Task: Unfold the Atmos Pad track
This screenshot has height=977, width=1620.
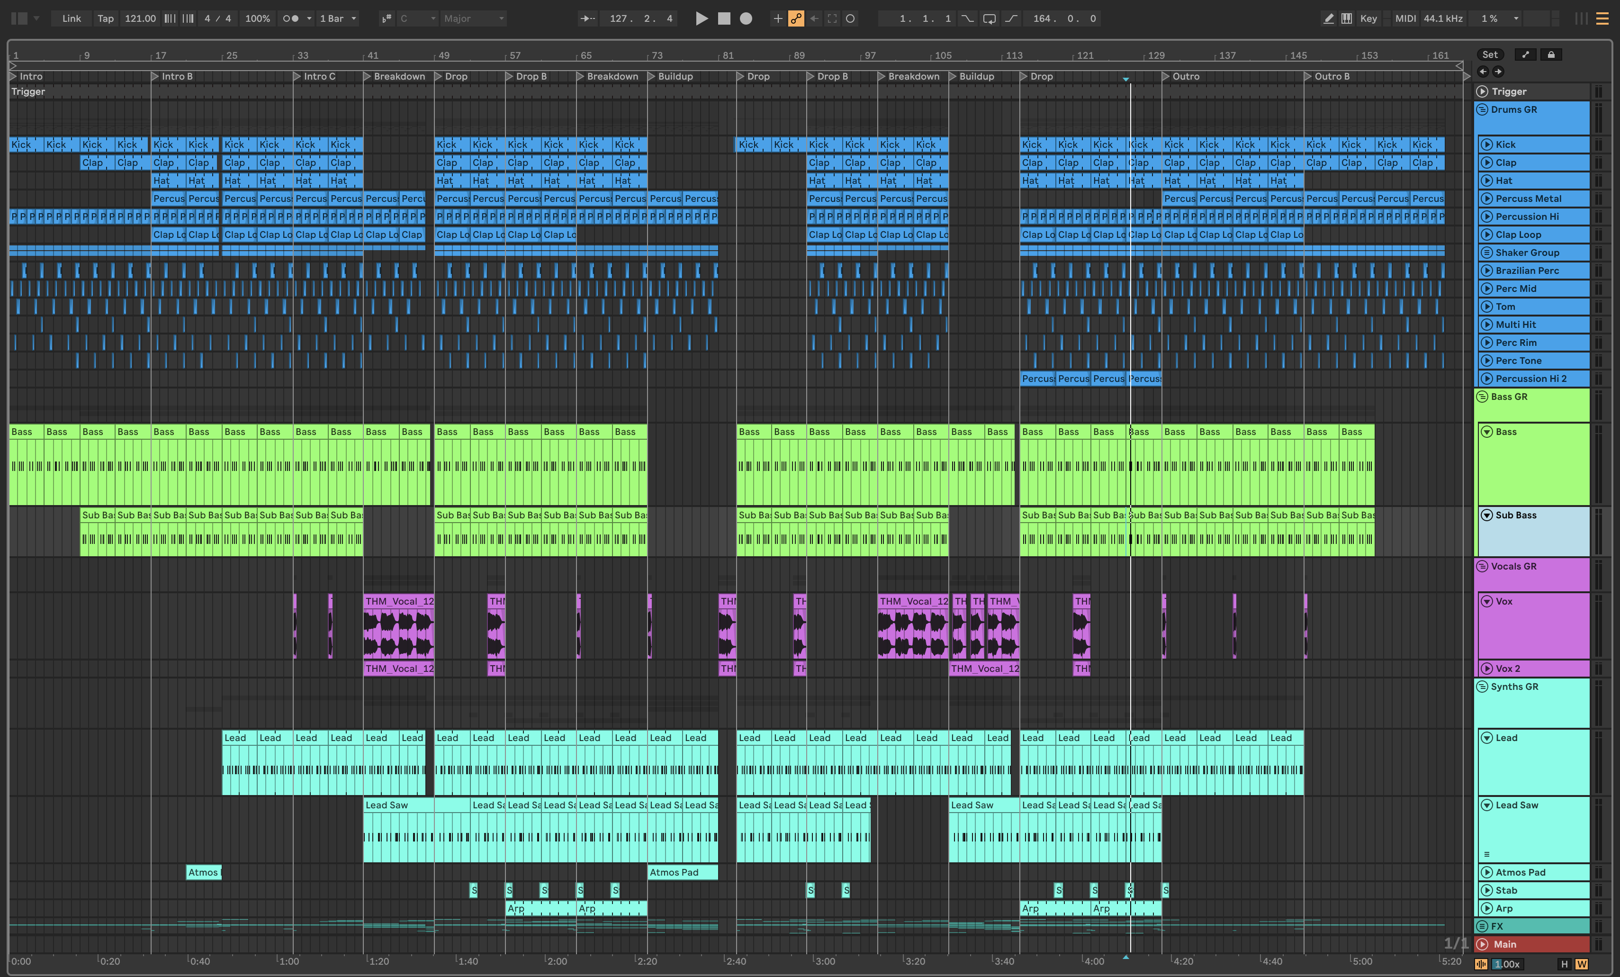Action: pos(1486,872)
